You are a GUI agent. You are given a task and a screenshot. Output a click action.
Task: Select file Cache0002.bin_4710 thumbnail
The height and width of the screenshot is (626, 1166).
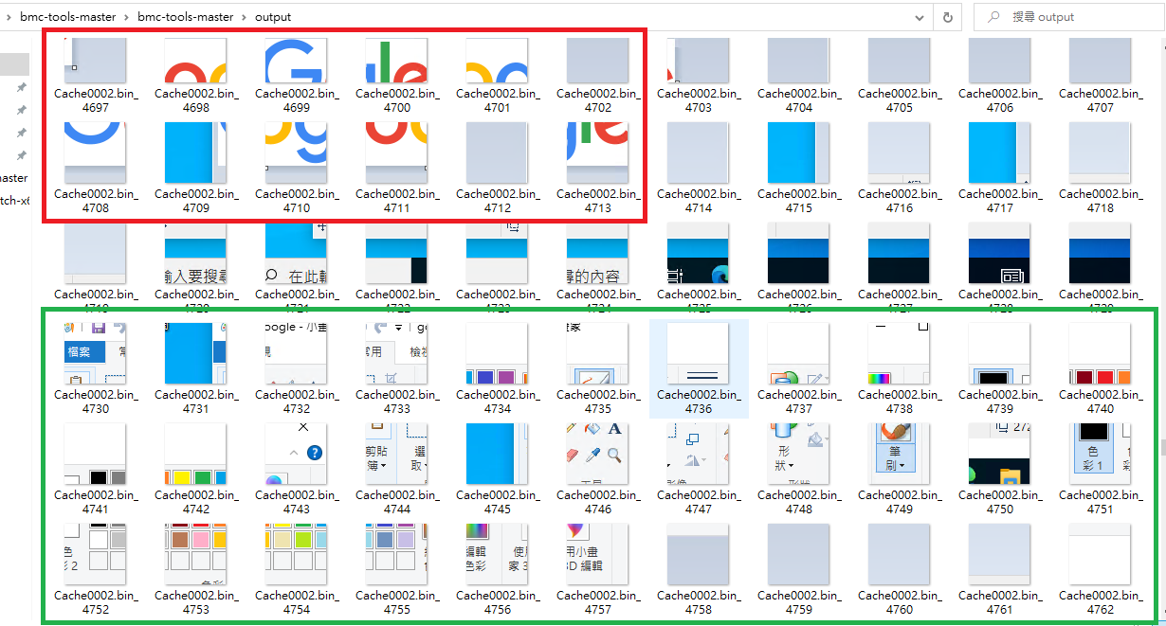[x=297, y=152]
